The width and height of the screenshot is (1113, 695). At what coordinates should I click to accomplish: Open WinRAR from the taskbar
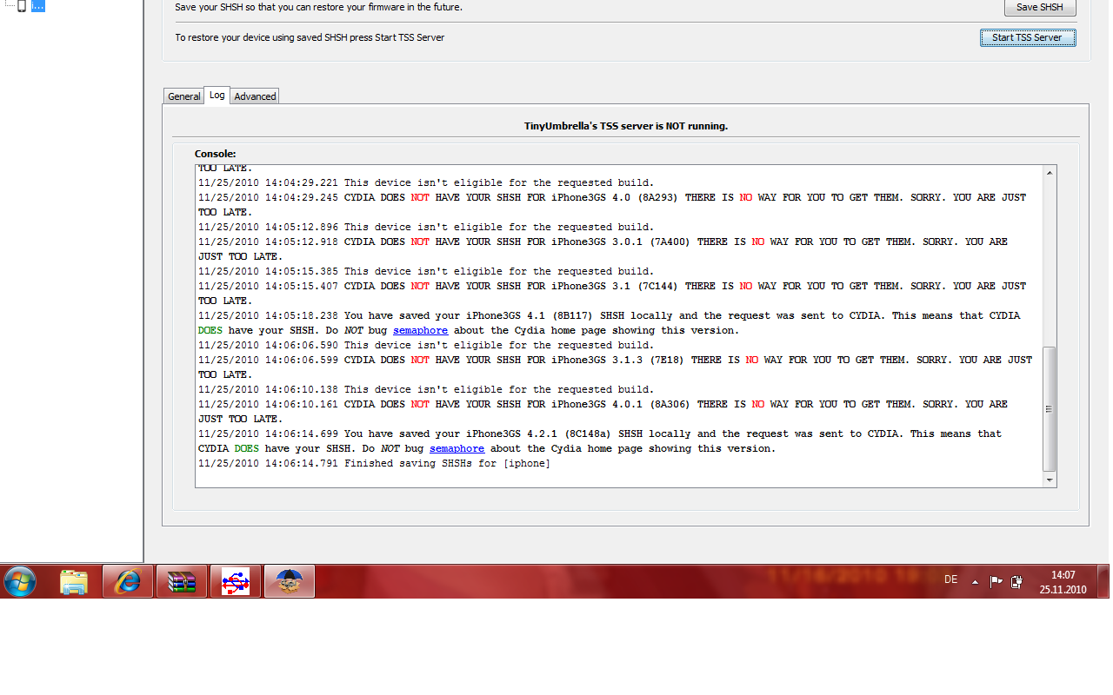182,581
